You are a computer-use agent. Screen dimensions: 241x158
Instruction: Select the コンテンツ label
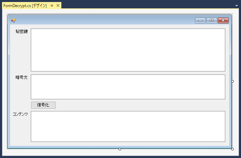pos(20,114)
